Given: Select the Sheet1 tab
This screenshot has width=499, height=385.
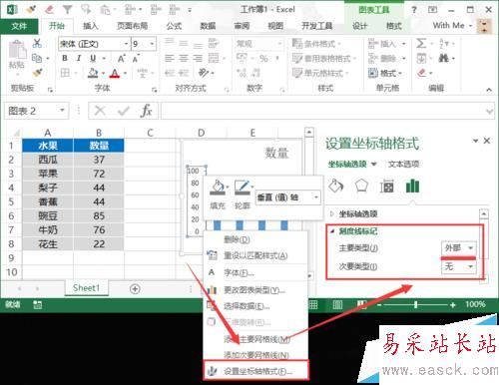Looking at the screenshot, I should tap(86, 288).
